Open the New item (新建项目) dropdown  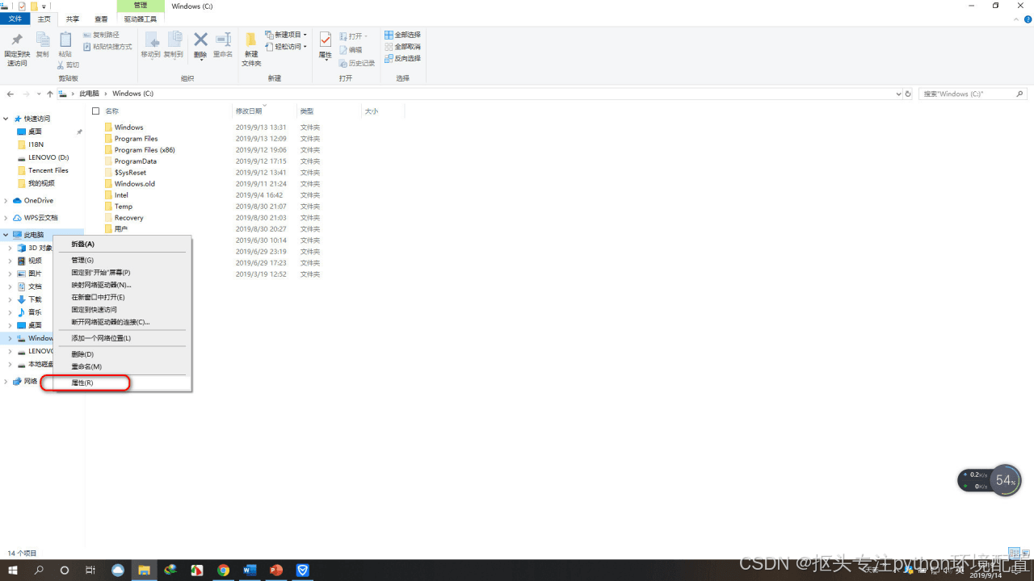(x=286, y=35)
